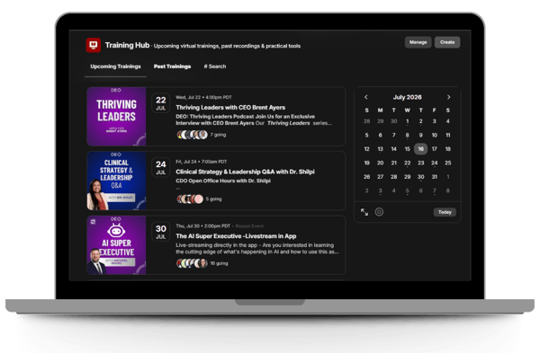Open the Clinical Strategy & Leadership Q&A thumbnail
540x353 pixels.
point(116,181)
